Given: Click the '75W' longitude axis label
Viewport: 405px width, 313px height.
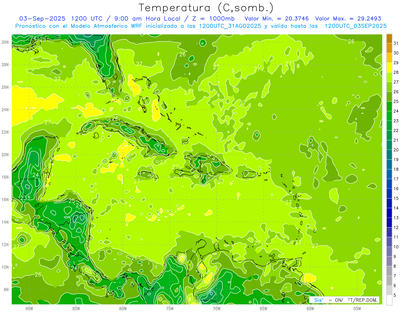Looking at the screenshot, I should 170,309.
